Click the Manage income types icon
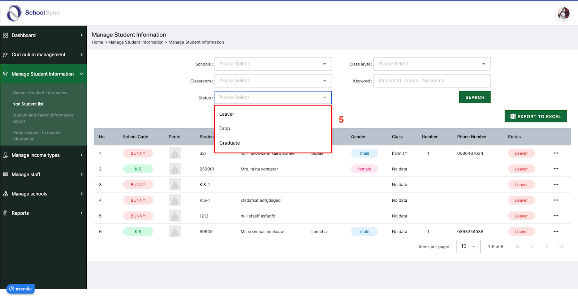This screenshot has height=300, width=578. [5, 155]
